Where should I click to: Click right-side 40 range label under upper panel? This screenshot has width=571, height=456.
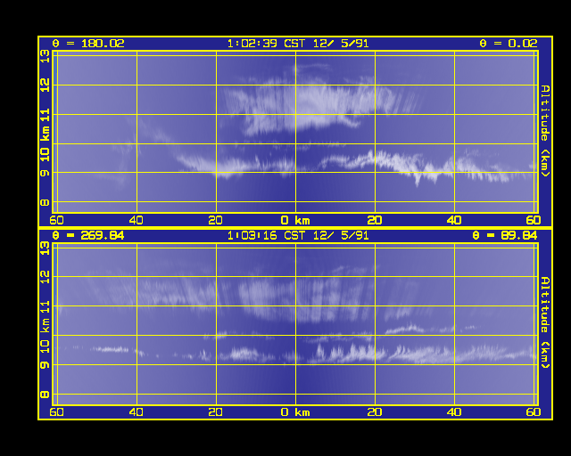tap(454, 220)
